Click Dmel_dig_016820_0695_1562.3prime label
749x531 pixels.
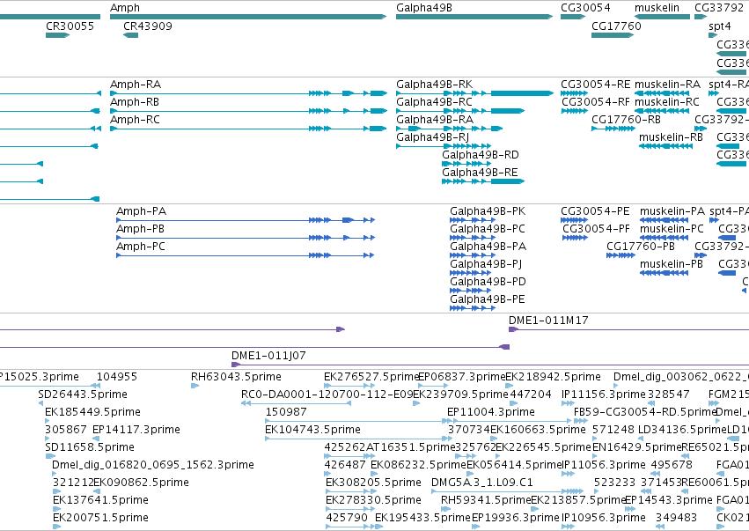click(153, 465)
